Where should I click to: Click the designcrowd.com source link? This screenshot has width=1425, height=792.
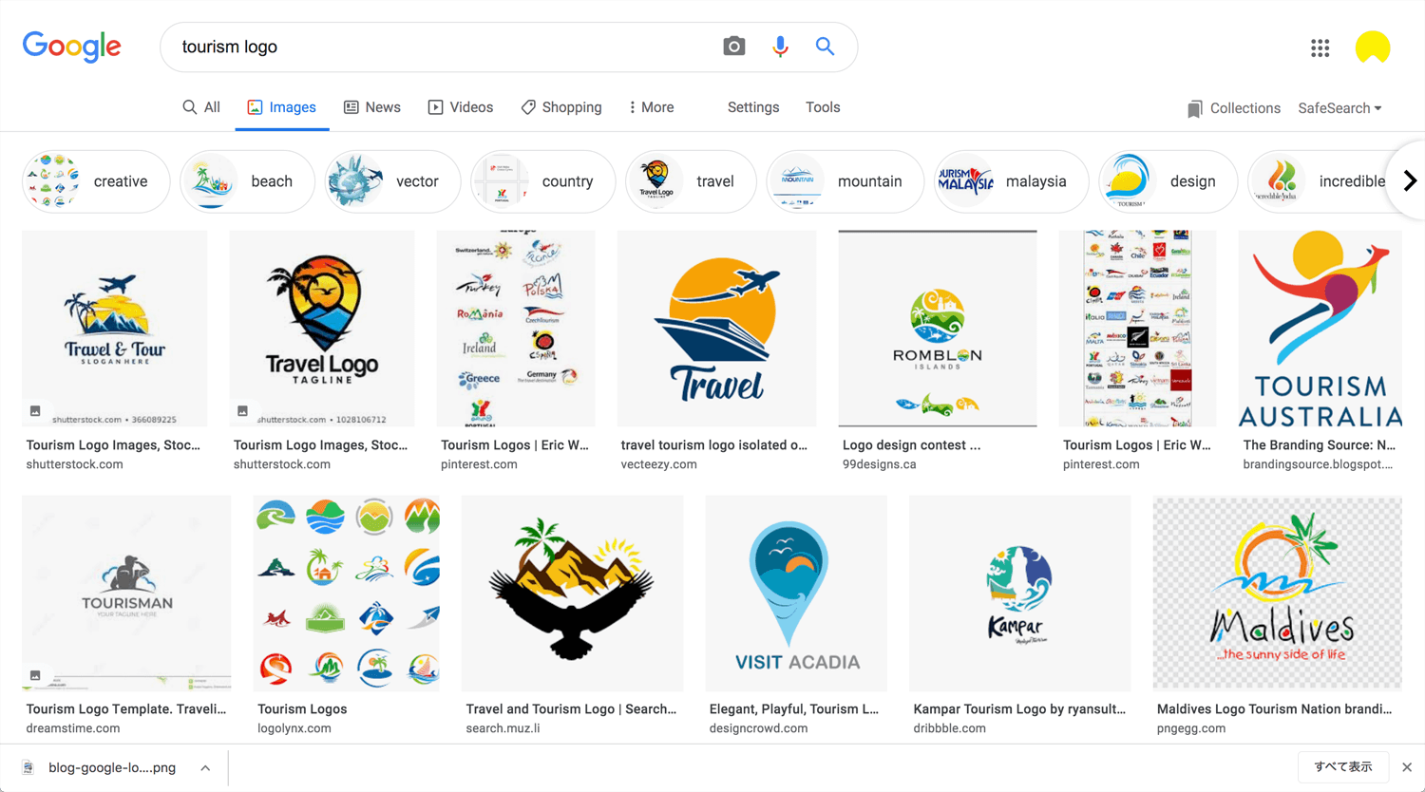tap(758, 728)
